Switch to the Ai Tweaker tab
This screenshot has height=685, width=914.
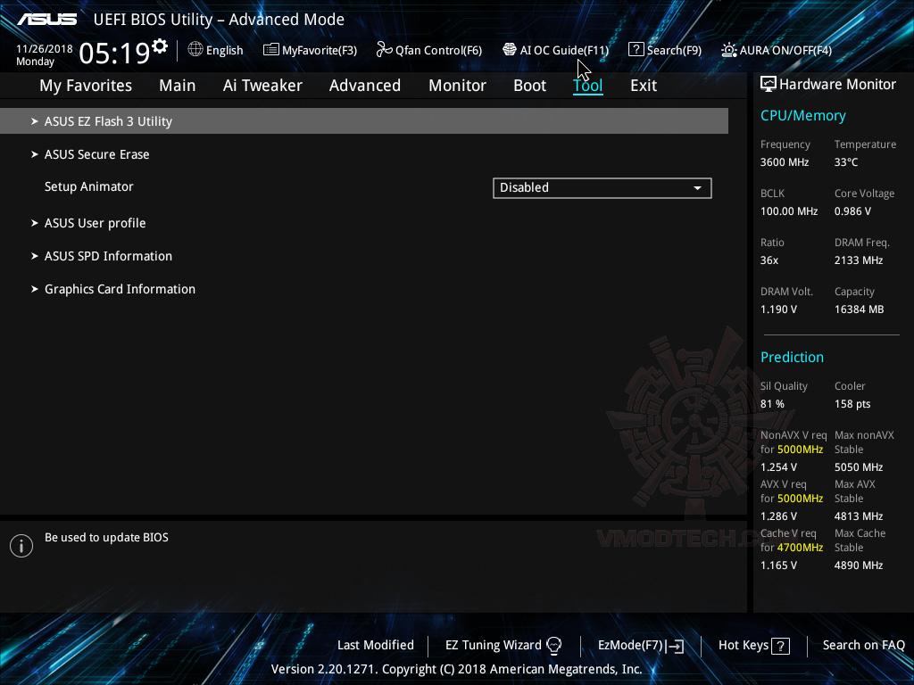262,86
